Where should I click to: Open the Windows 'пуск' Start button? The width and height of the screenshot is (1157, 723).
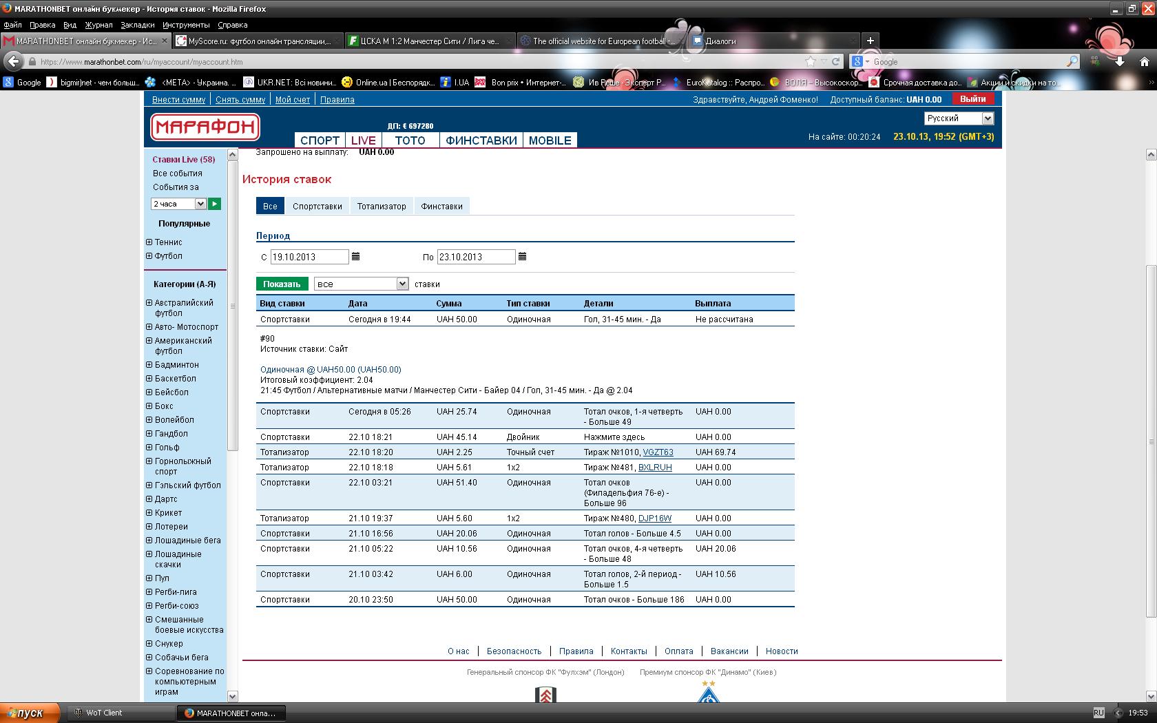[30, 713]
